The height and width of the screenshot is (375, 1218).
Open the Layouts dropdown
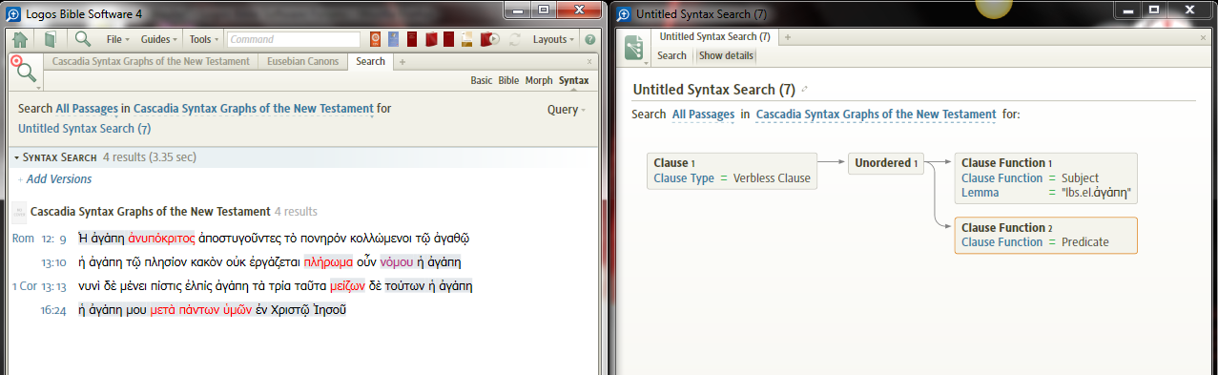click(x=553, y=39)
